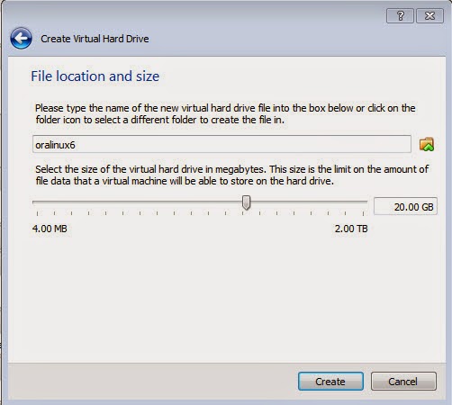Click the help question mark button
This screenshot has height=405, width=452.
400,15
